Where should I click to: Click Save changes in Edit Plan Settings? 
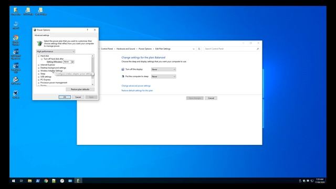tap(195, 98)
